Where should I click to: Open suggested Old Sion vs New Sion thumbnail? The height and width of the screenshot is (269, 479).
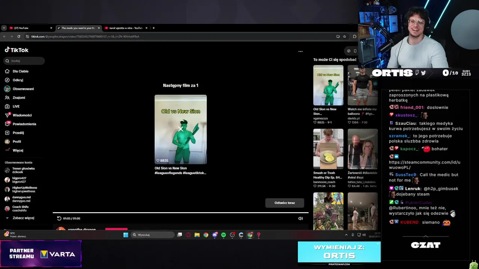pos(328,85)
